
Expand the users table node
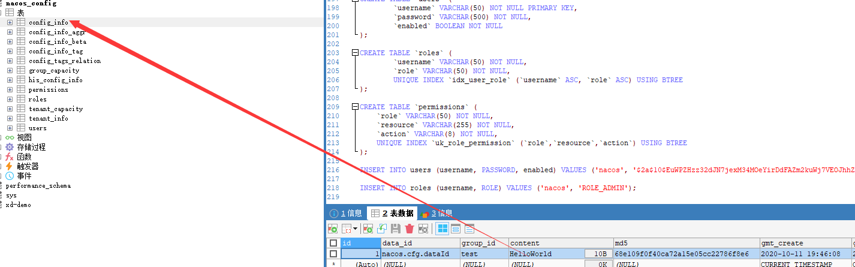coord(10,128)
